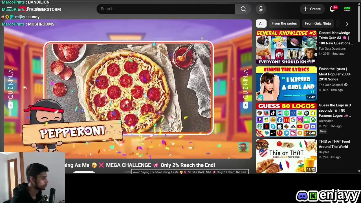The height and width of the screenshot is (203, 361).
Task: Open the Finish the Lyrics title link
Action: (x=335, y=74)
